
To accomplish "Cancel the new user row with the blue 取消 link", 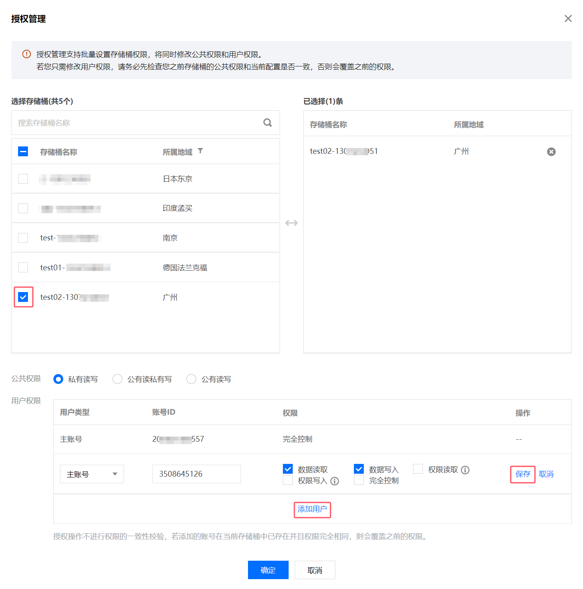I will click(546, 474).
